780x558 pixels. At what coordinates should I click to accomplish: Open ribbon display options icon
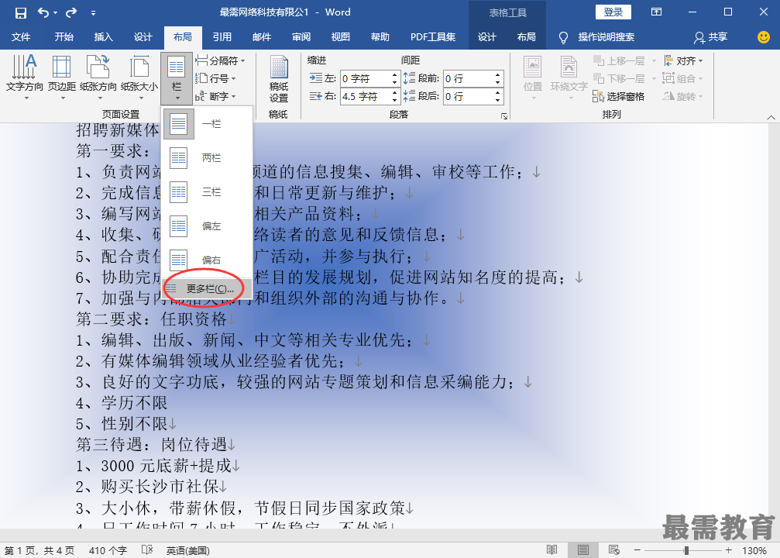657,12
